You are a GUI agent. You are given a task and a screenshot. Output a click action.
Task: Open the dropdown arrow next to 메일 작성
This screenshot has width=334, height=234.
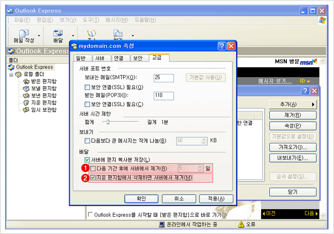coord(39,35)
